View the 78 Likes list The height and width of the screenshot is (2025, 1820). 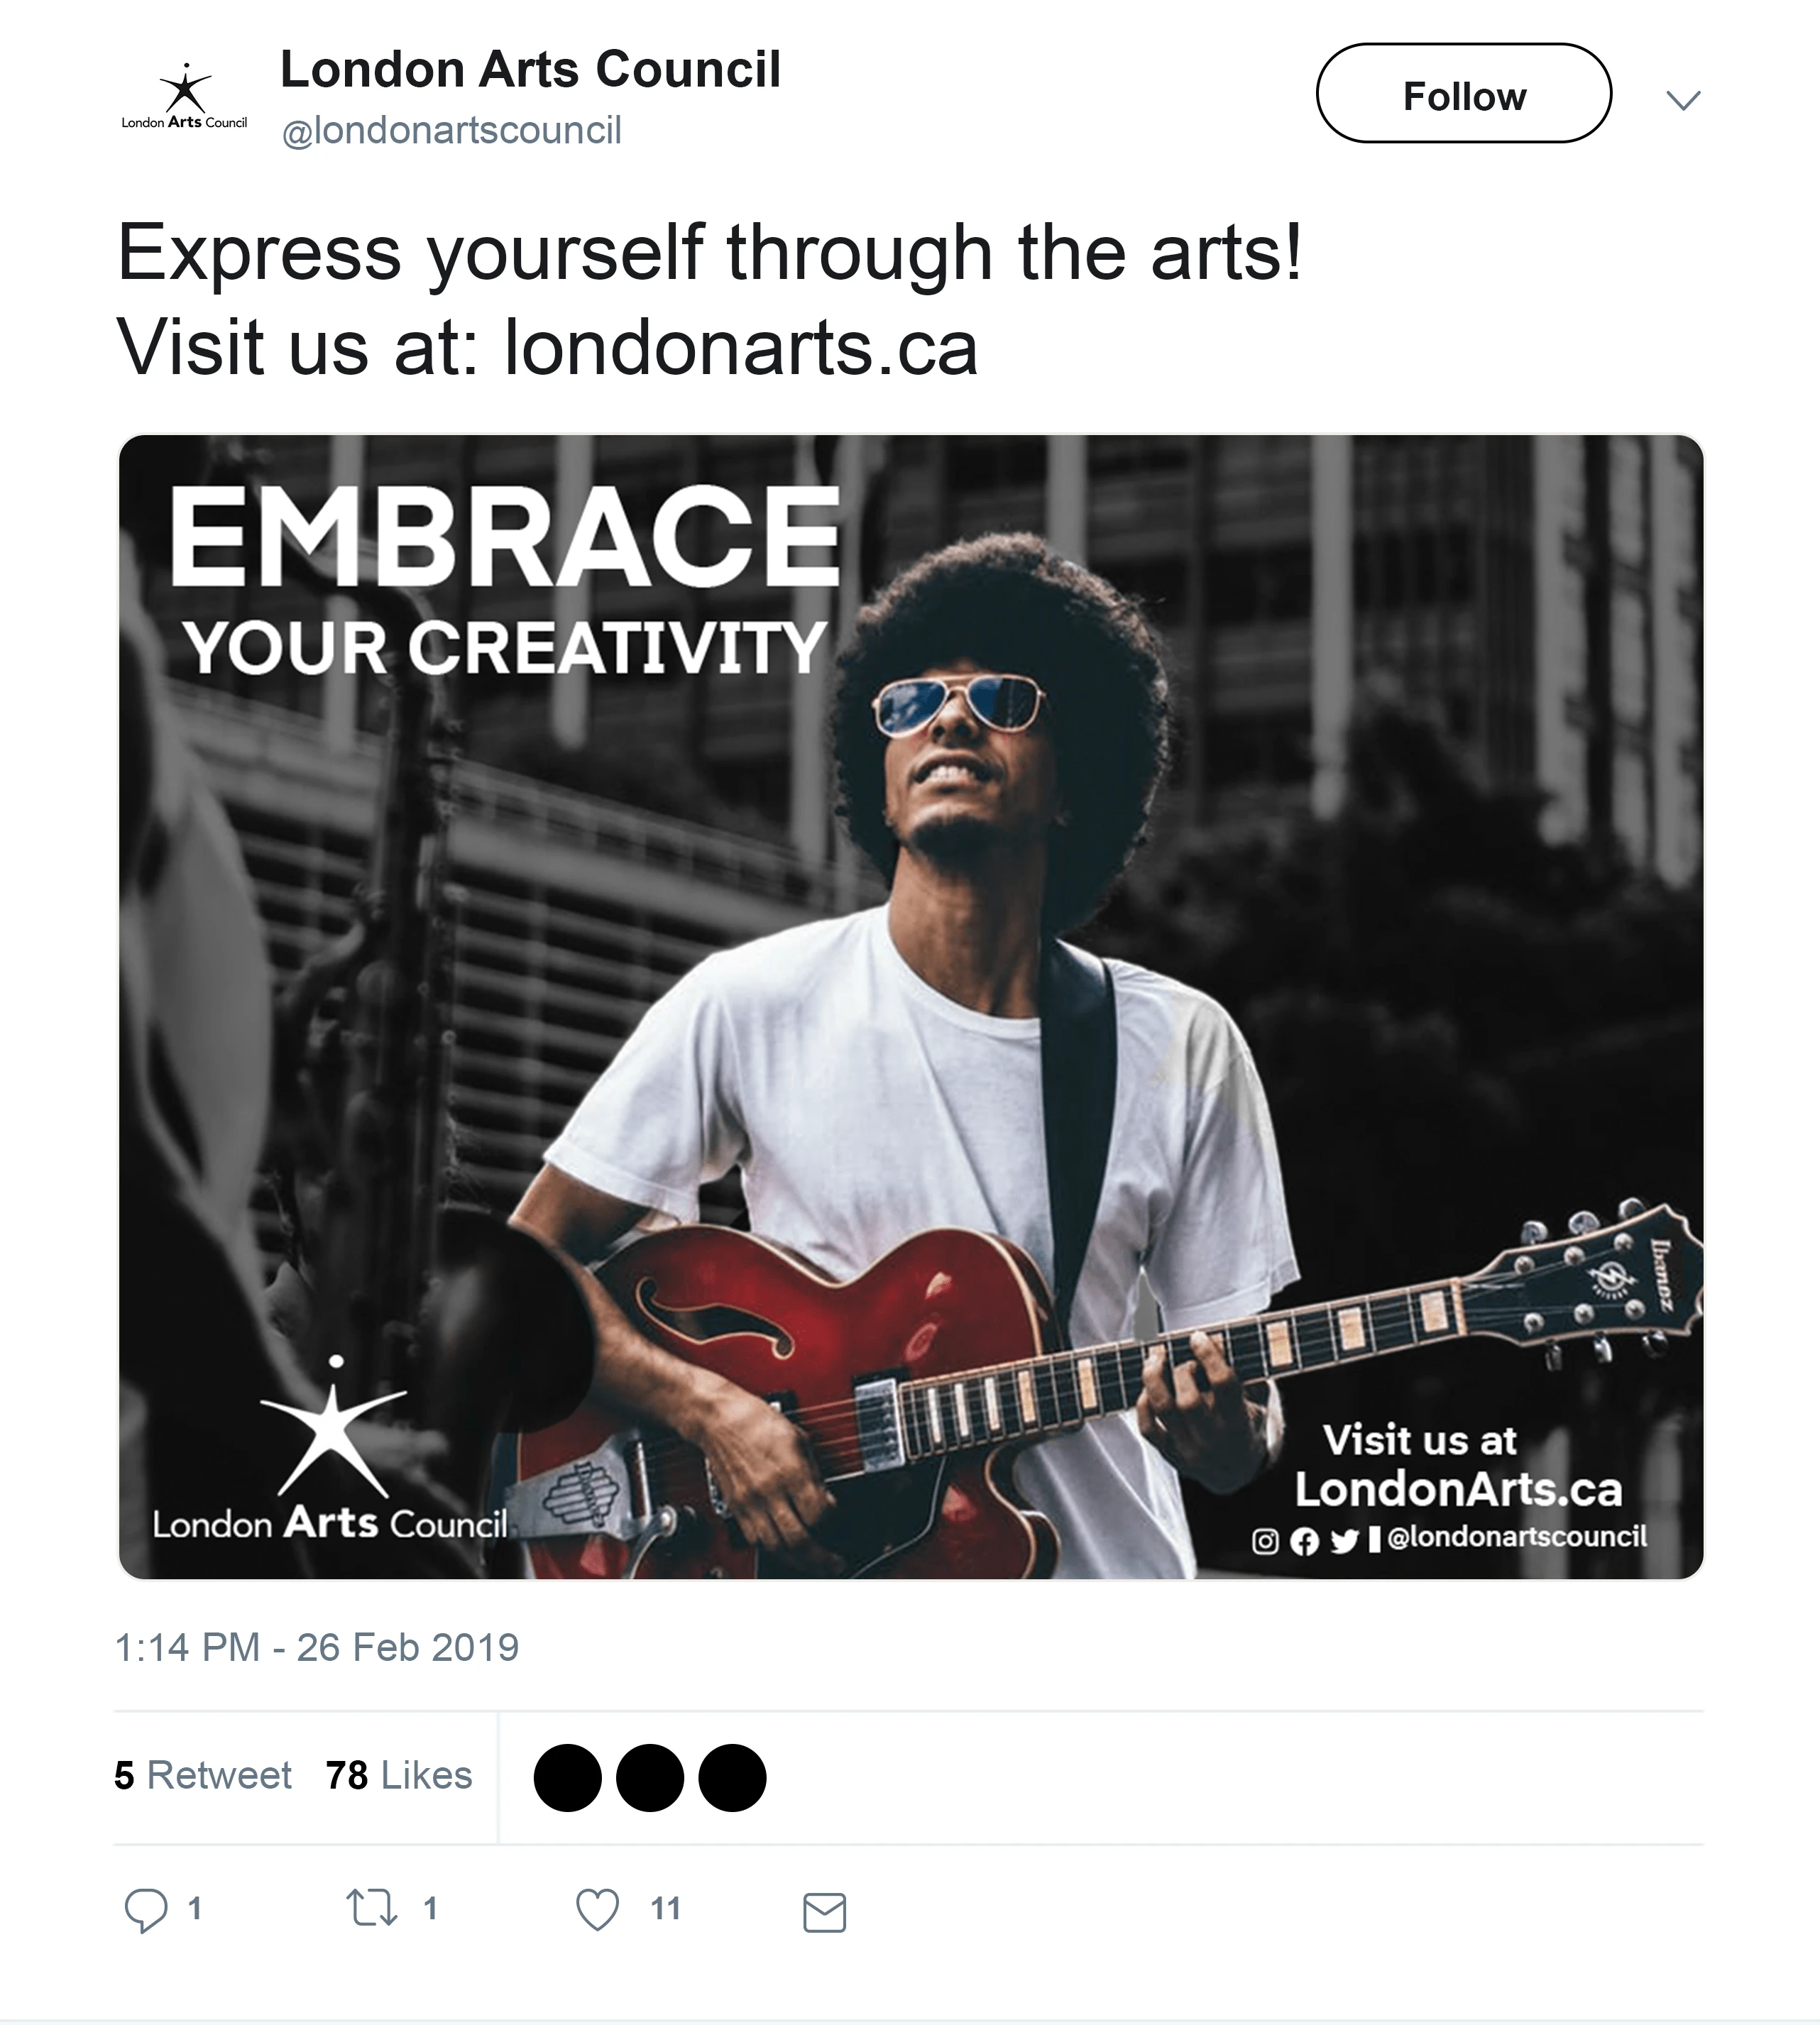[398, 1775]
